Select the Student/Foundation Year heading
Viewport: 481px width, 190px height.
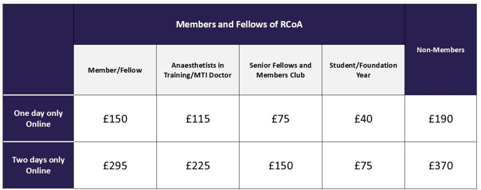click(363, 70)
